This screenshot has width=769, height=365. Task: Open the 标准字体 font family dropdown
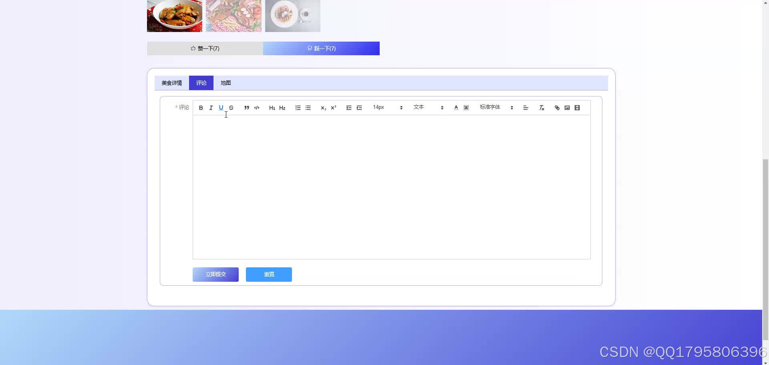pyautogui.click(x=497, y=107)
